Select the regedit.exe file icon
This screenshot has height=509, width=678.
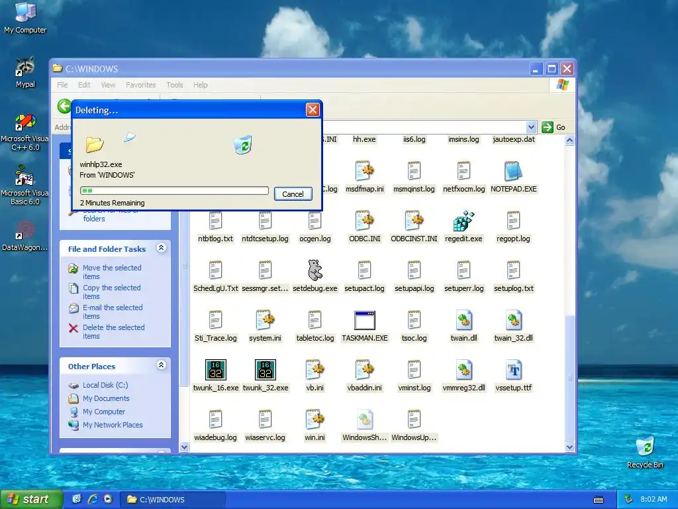[x=463, y=221]
